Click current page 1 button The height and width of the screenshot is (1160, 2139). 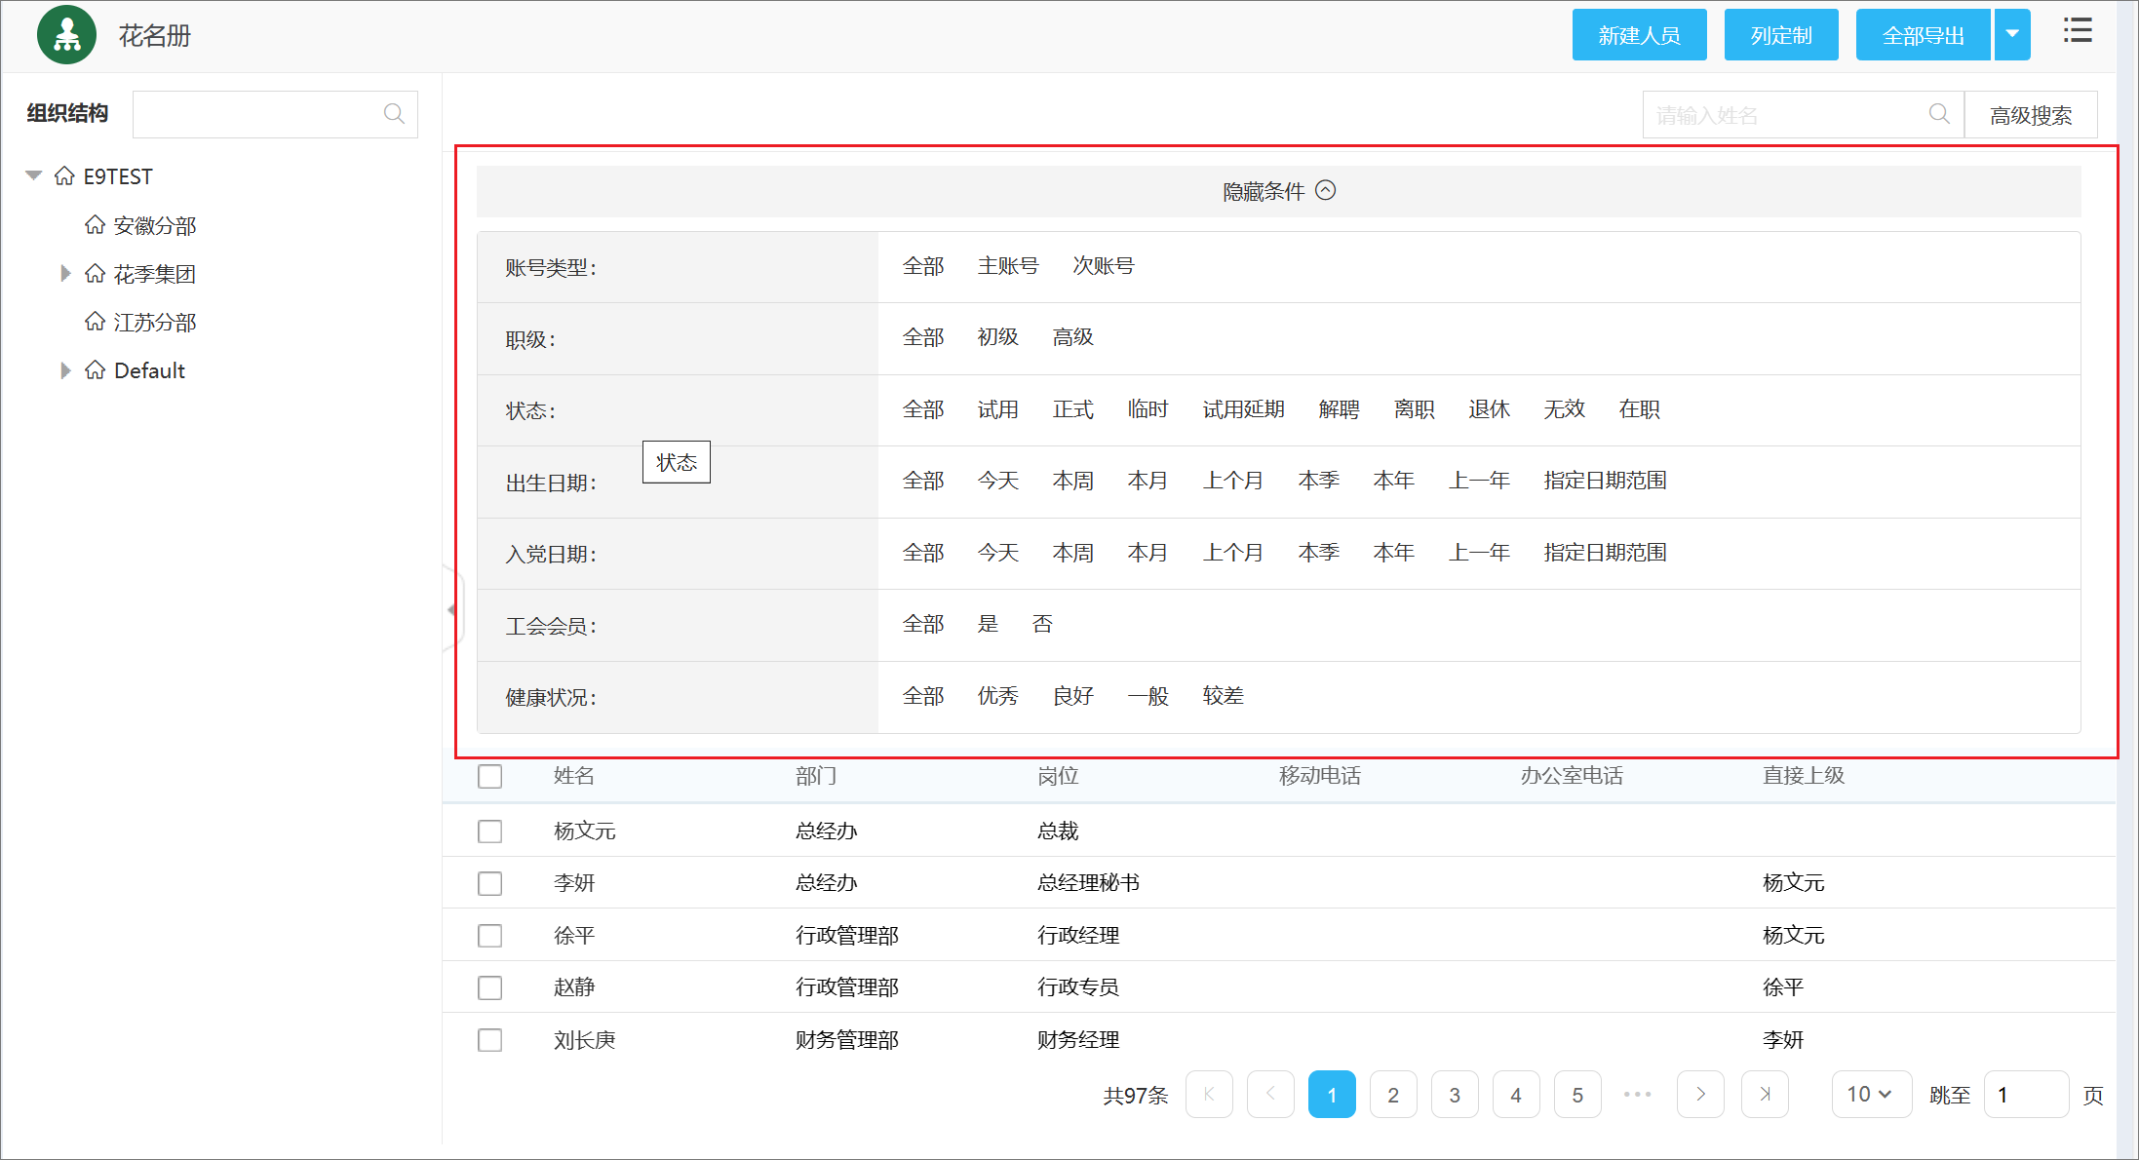[1332, 1094]
